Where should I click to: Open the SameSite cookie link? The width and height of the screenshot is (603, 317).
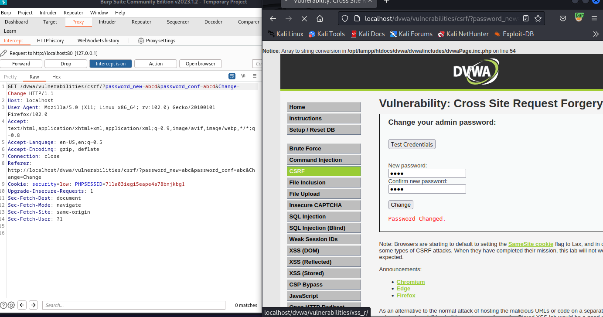pyautogui.click(x=531, y=244)
